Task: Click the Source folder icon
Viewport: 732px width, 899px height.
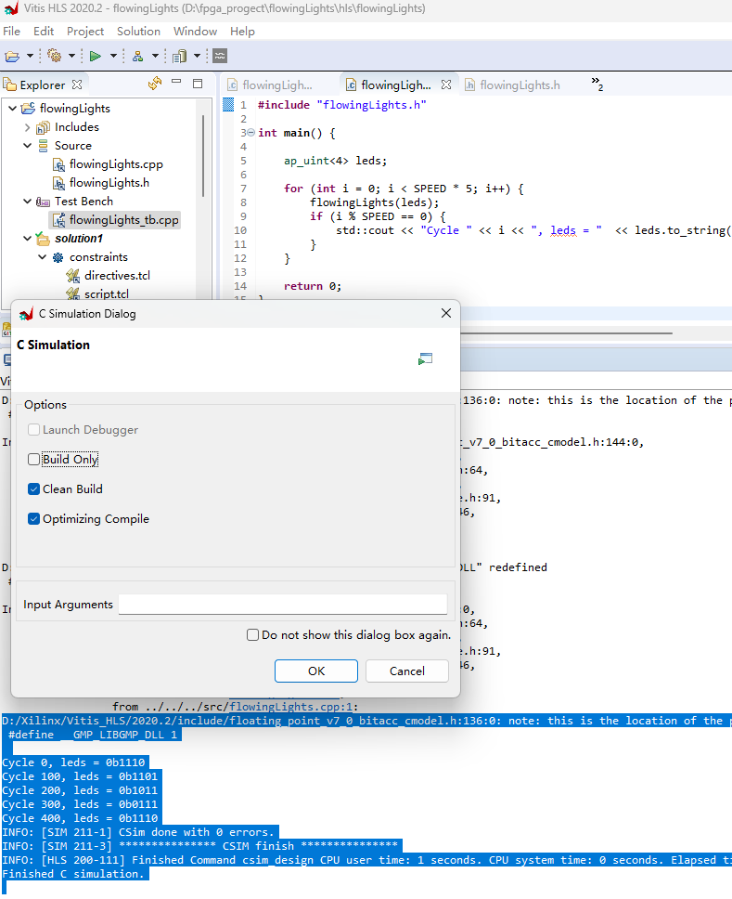Action: click(x=43, y=146)
